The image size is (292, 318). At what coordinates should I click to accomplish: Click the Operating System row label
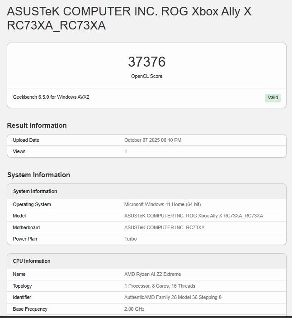32,205
